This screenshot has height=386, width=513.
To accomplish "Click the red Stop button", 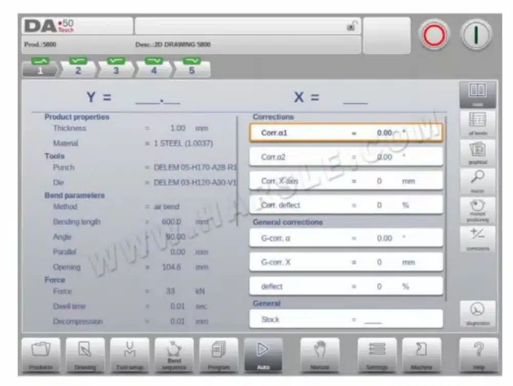I will (434, 35).
